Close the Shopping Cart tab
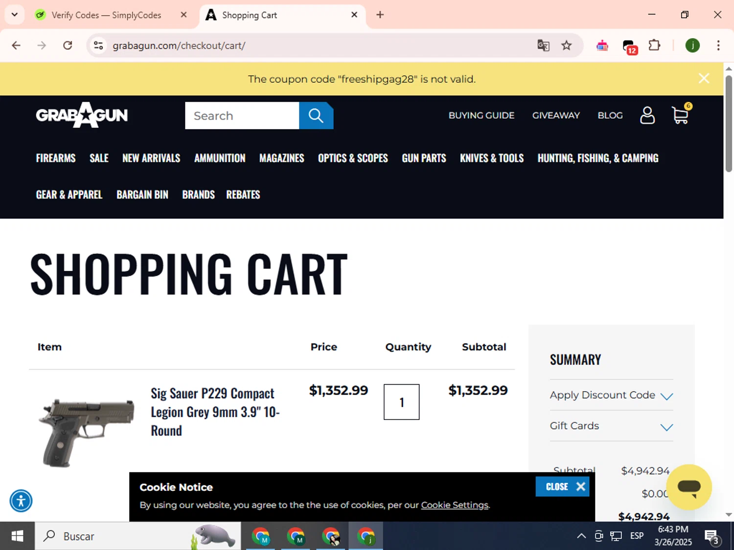 click(354, 15)
